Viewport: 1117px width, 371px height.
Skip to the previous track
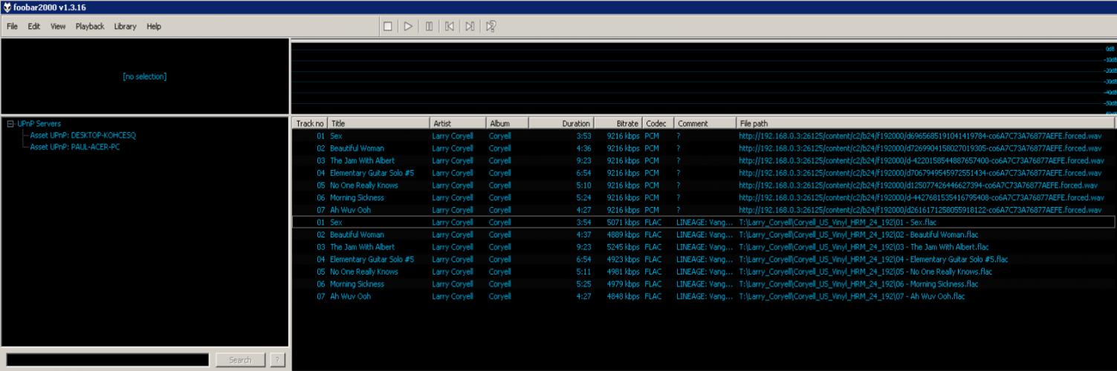[450, 27]
